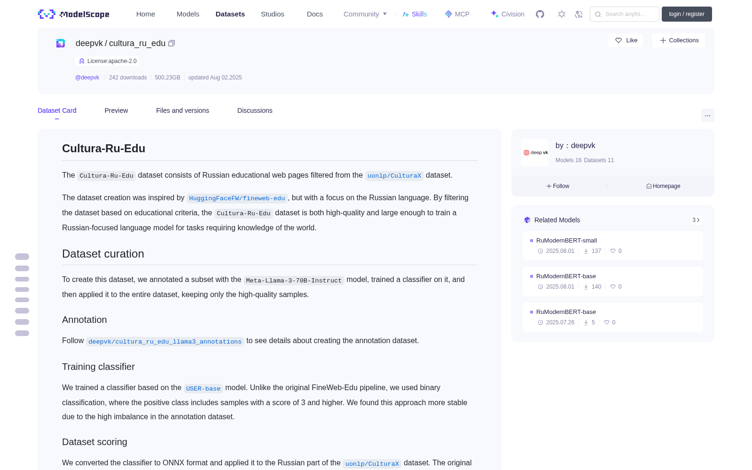Click the dataset avatar icon
The width and height of the screenshot is (752, 470).
61,43
